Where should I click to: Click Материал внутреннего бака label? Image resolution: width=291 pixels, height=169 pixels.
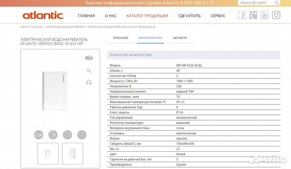pyautogui.click(x=130, y=128)
